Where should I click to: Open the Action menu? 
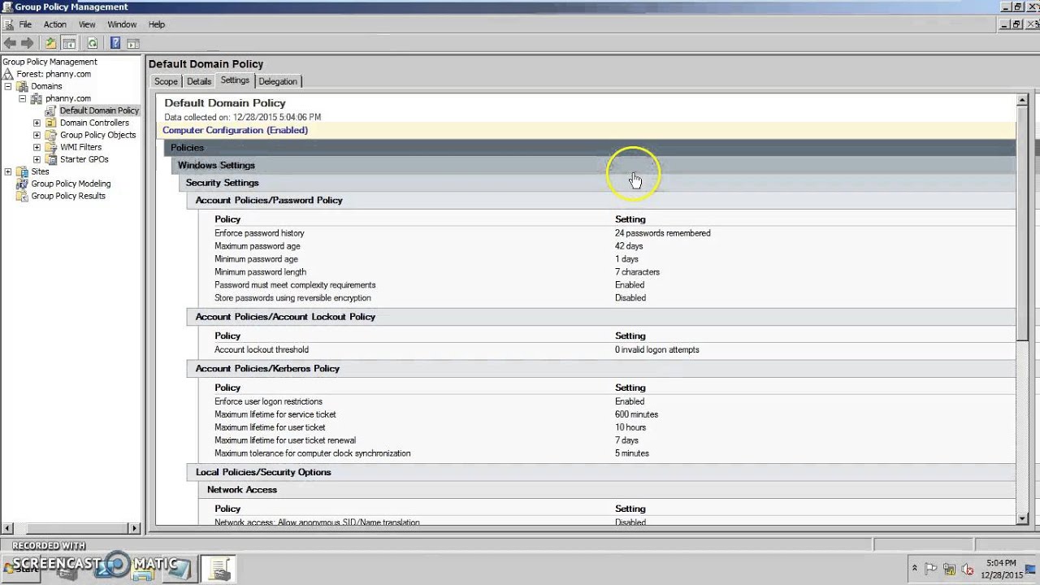pos(55,24)
